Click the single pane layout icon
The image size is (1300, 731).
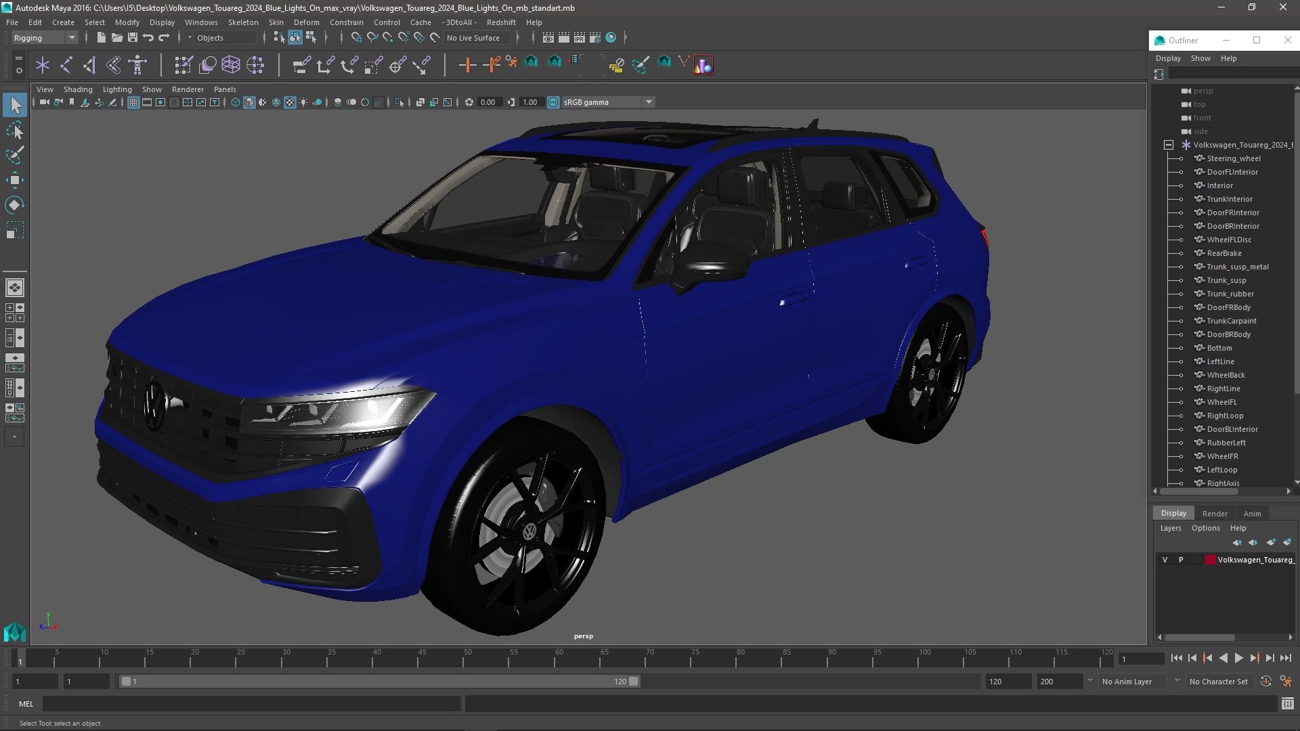click(x=15, y=288)
